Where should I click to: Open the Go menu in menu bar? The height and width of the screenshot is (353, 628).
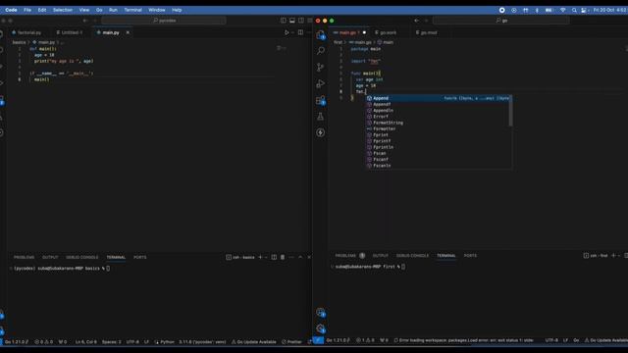pos(99,10)
